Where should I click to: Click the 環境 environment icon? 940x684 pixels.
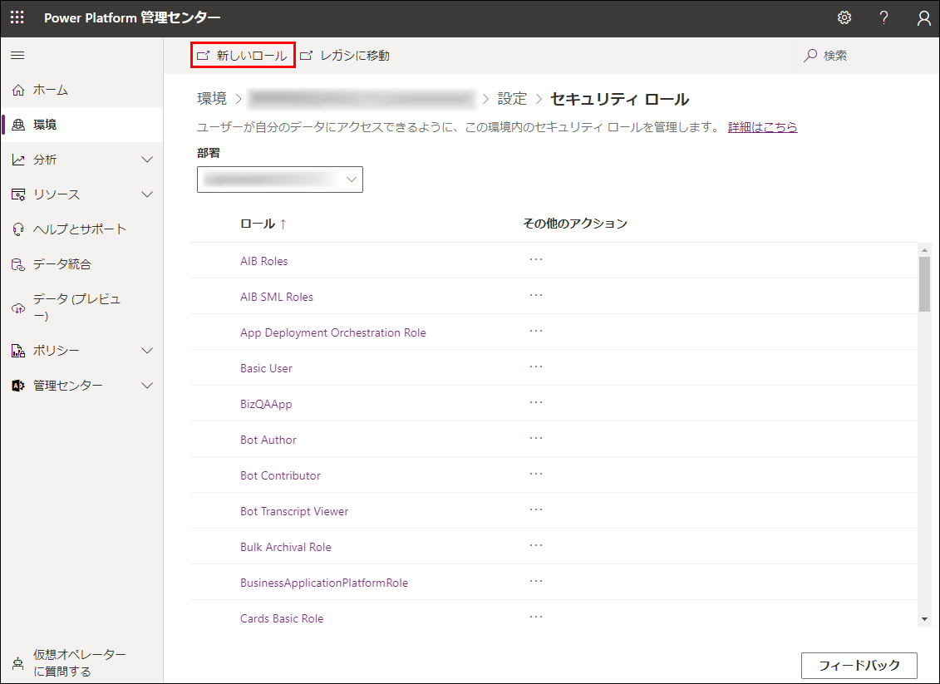(18, 125)
